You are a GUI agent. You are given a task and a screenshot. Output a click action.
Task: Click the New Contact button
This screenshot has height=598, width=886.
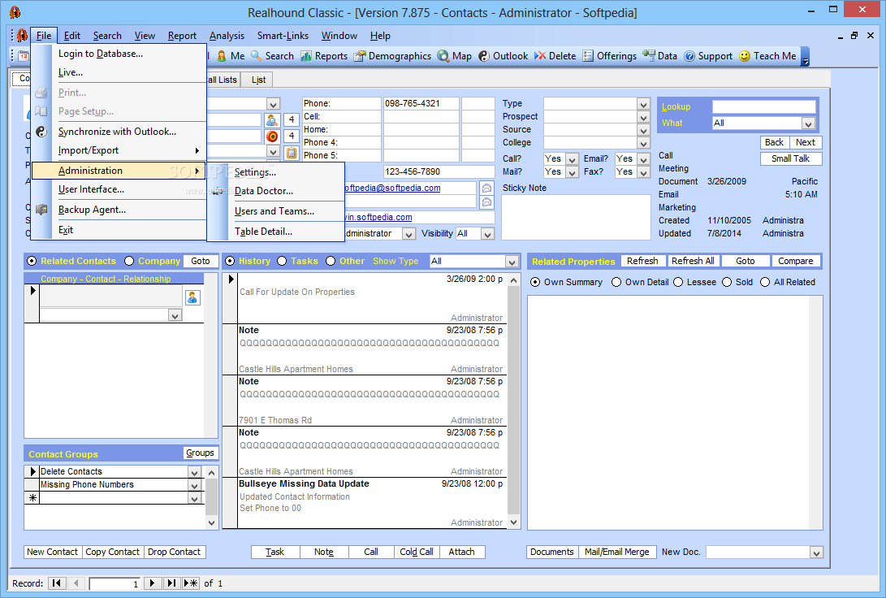53,552
